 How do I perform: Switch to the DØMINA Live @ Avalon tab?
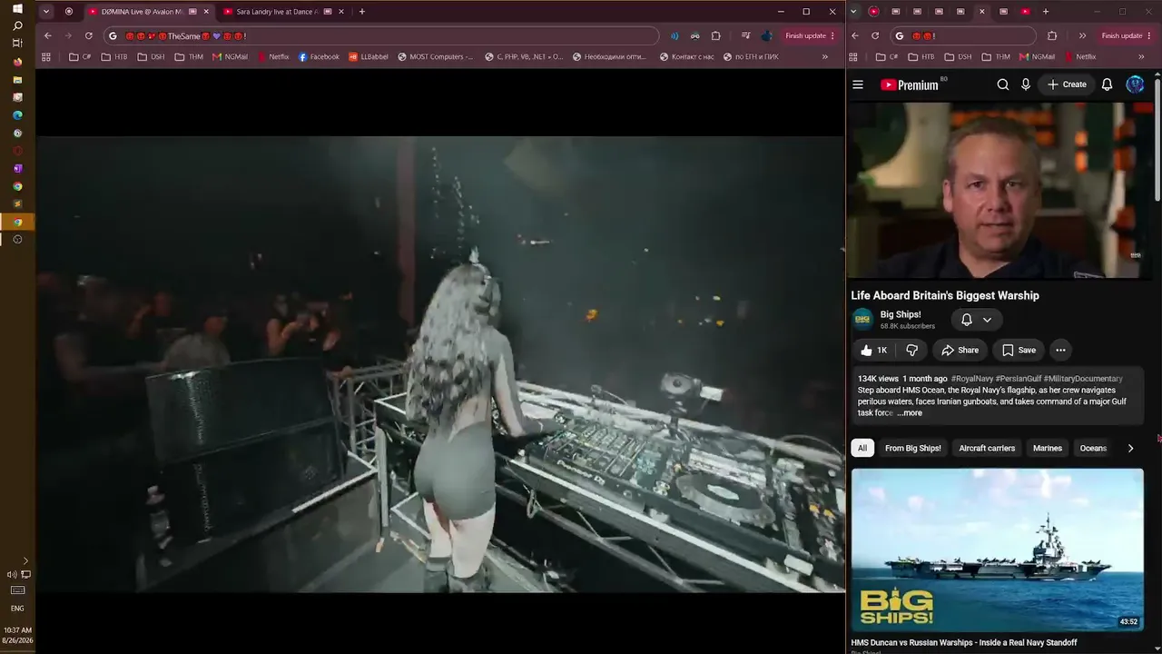(x=149, y=12)
